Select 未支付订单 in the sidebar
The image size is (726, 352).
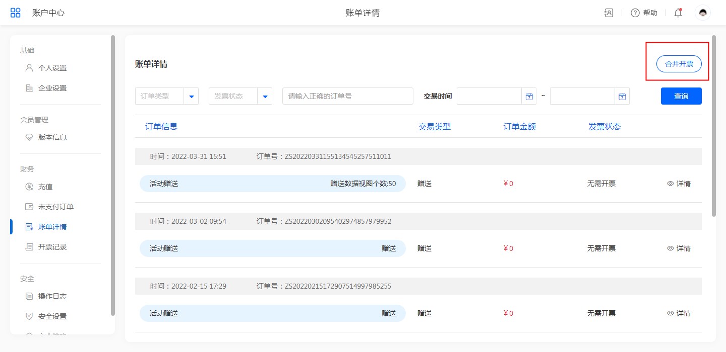click(x=55, y=207)
